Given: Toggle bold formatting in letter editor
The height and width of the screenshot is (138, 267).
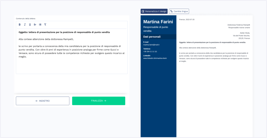Looking at the screenshot, I should pos(20,25).
